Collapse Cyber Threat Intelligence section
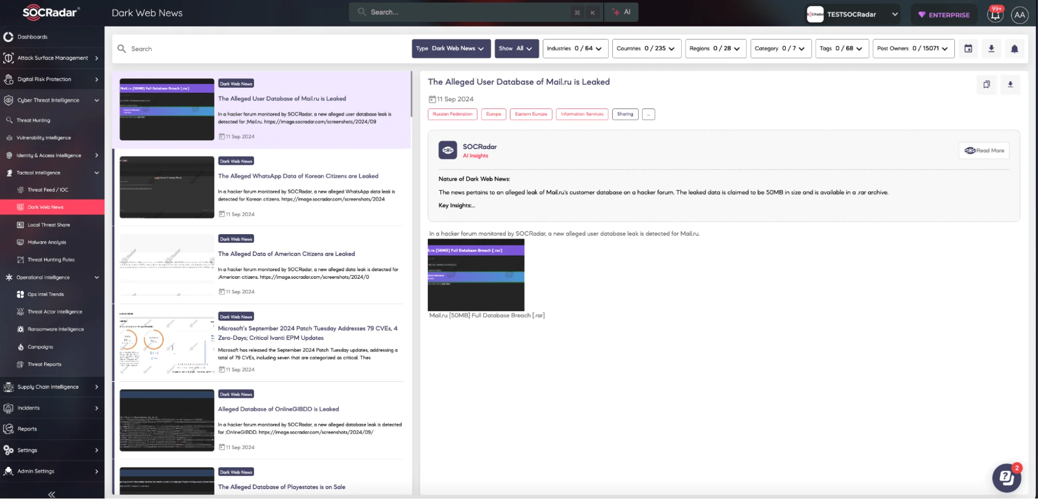 pos(97,100)
